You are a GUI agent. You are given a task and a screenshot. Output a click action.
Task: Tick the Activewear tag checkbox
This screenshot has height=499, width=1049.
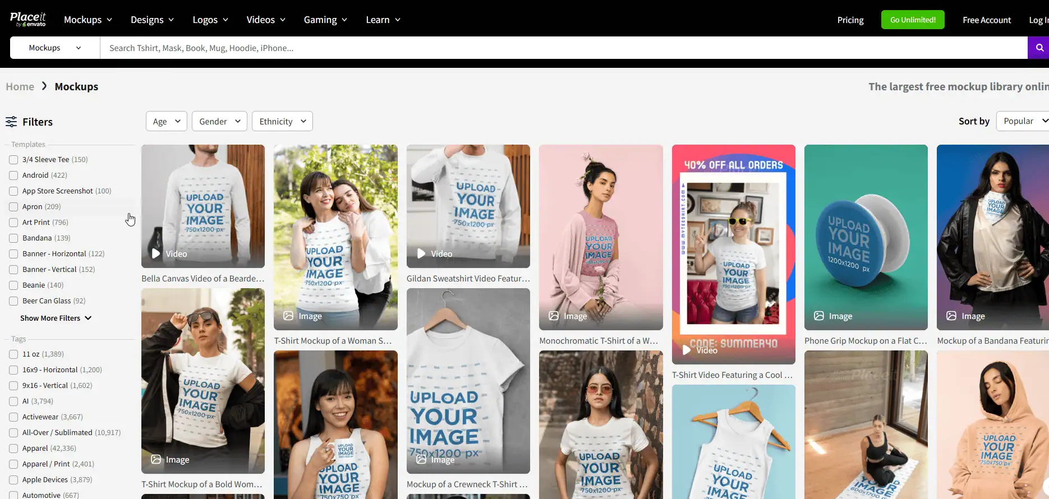pyautogui.click(x=13, y=417)
